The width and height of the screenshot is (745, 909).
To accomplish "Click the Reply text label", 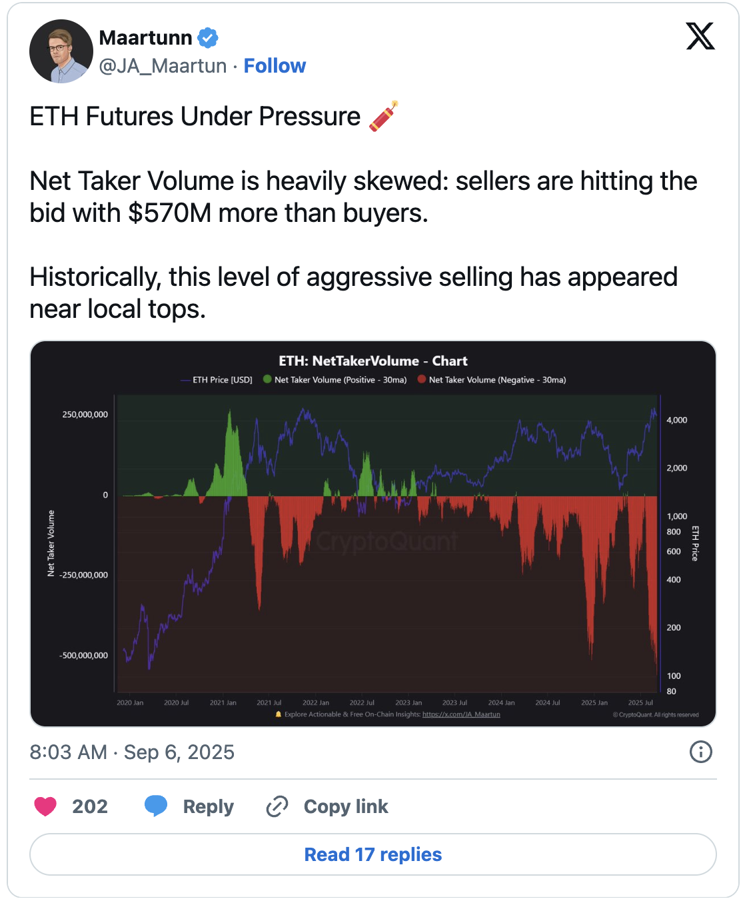I will point(209,806).
